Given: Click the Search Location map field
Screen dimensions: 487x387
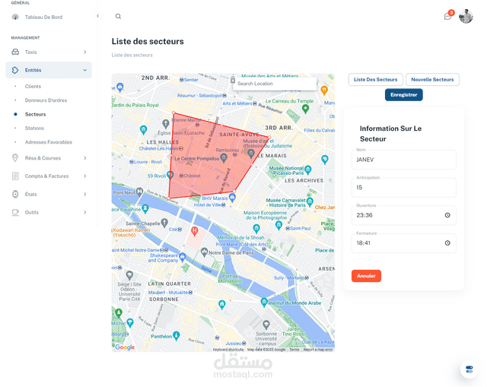Looking at the screenshot, I should point(275,84).
